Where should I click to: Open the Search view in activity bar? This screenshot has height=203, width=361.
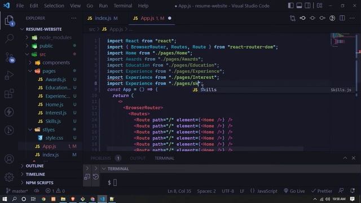[9, 38]
